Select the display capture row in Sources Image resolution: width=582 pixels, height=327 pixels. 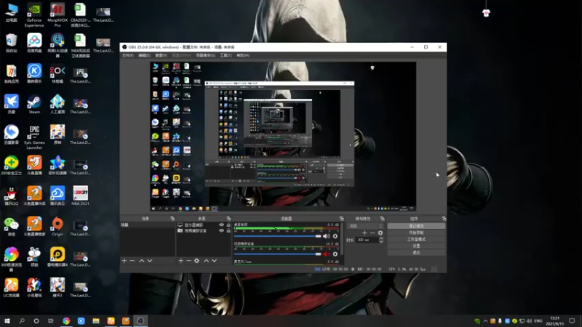pyautogui.click(x=204, y=225)
